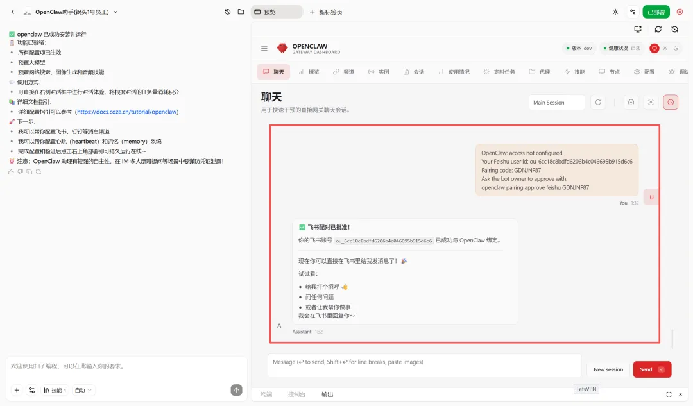This screenshot has height=406, width=693.
Task: Switch to the 控制台 bottom tab
Action: [x=296, y=394]
